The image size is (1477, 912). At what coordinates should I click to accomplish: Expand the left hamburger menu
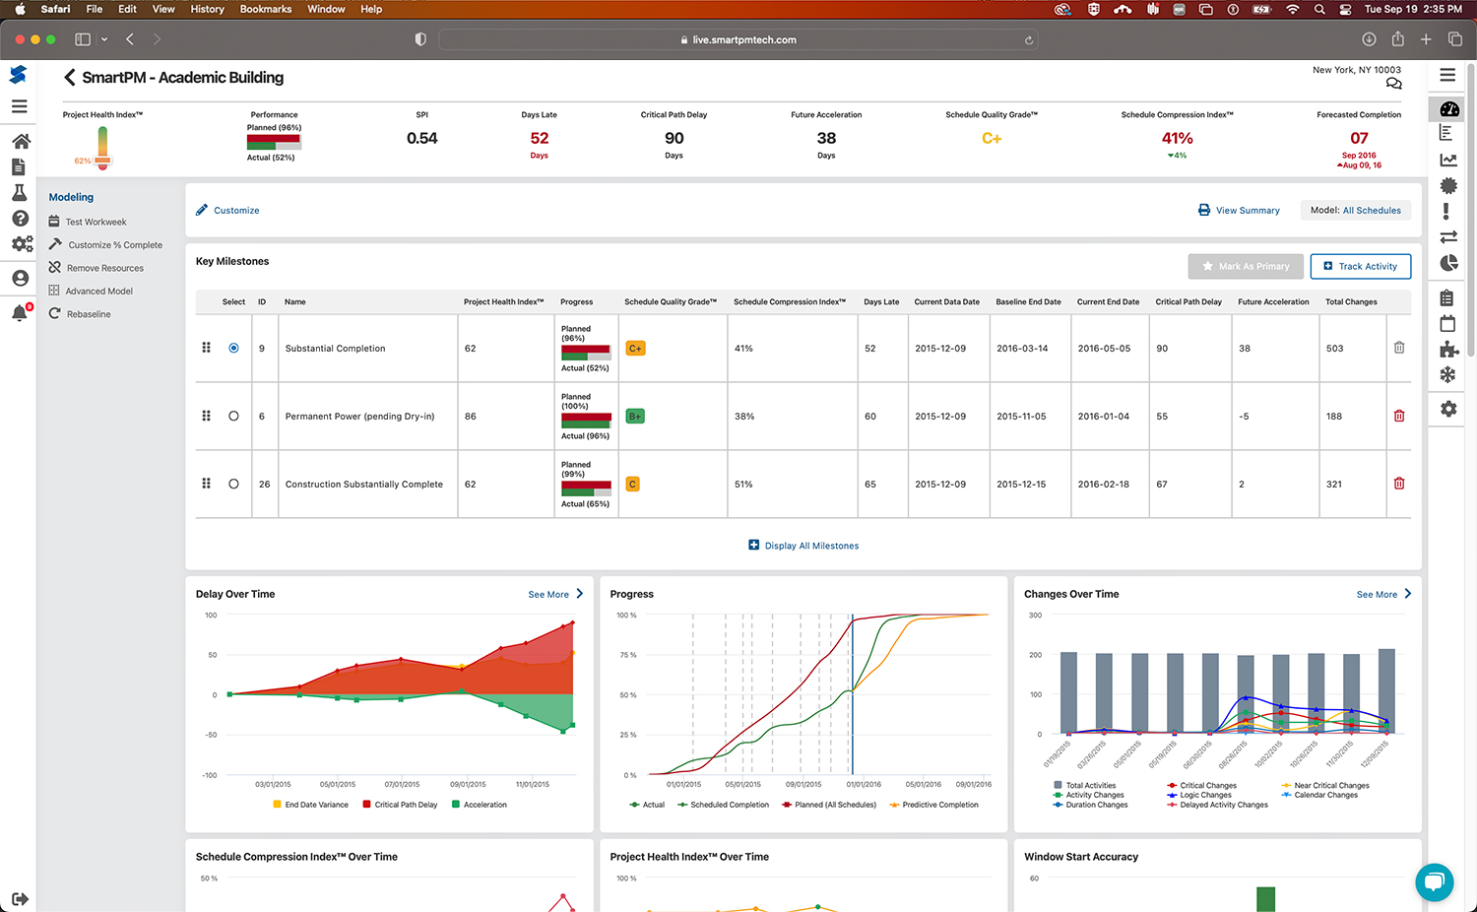19,106
